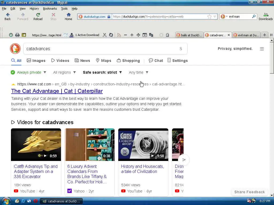The image size is (274, 205).
Task: Open the Downloads toolbar button
Action: [x=266, y=17]
